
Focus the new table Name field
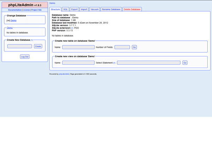78,47
